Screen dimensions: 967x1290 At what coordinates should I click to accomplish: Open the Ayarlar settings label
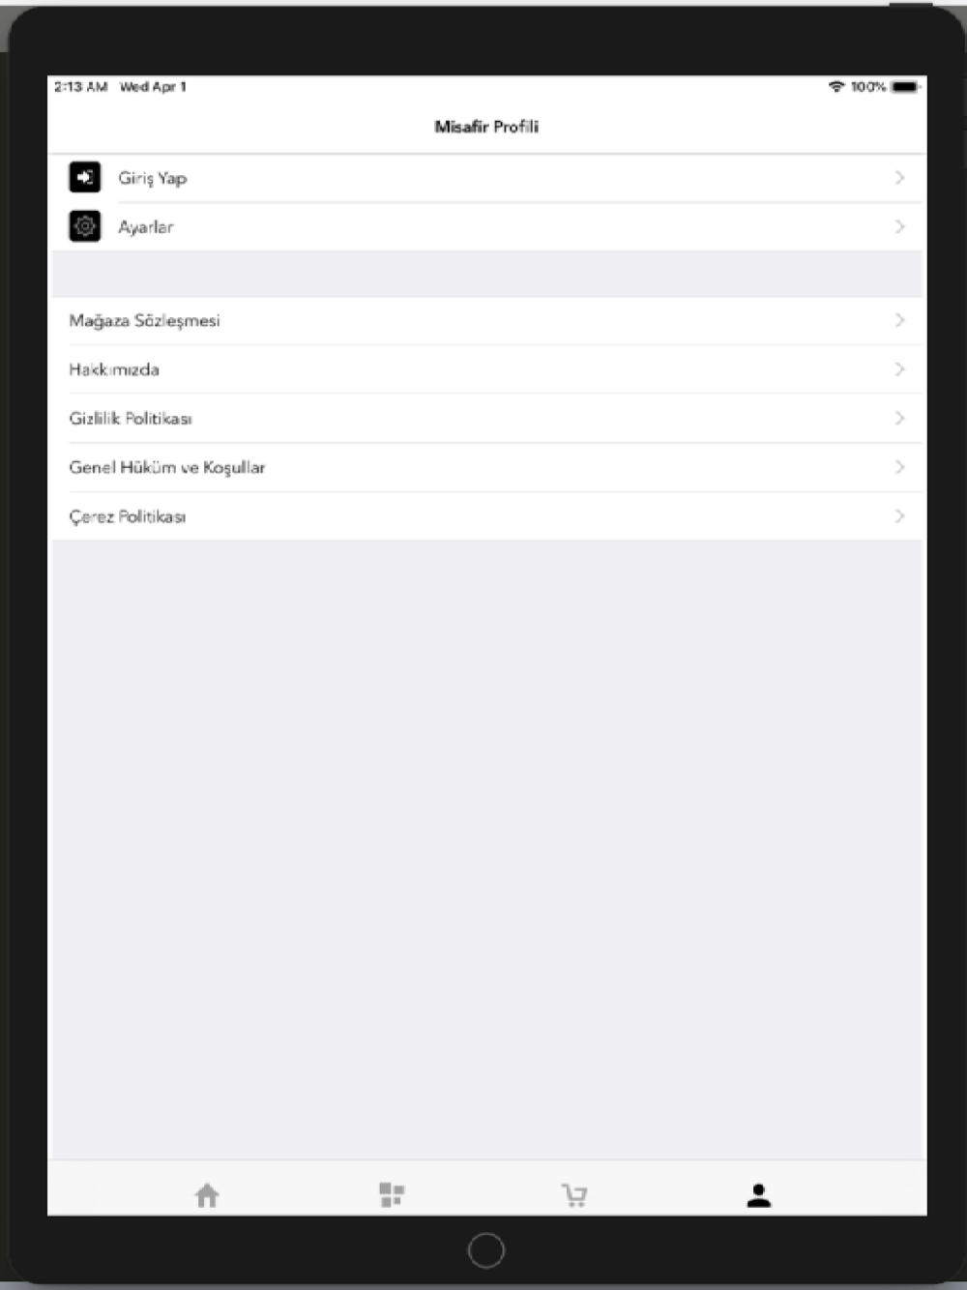point(146,227)
